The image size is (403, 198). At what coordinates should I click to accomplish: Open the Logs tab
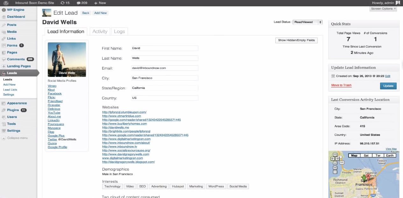[119, 31]
